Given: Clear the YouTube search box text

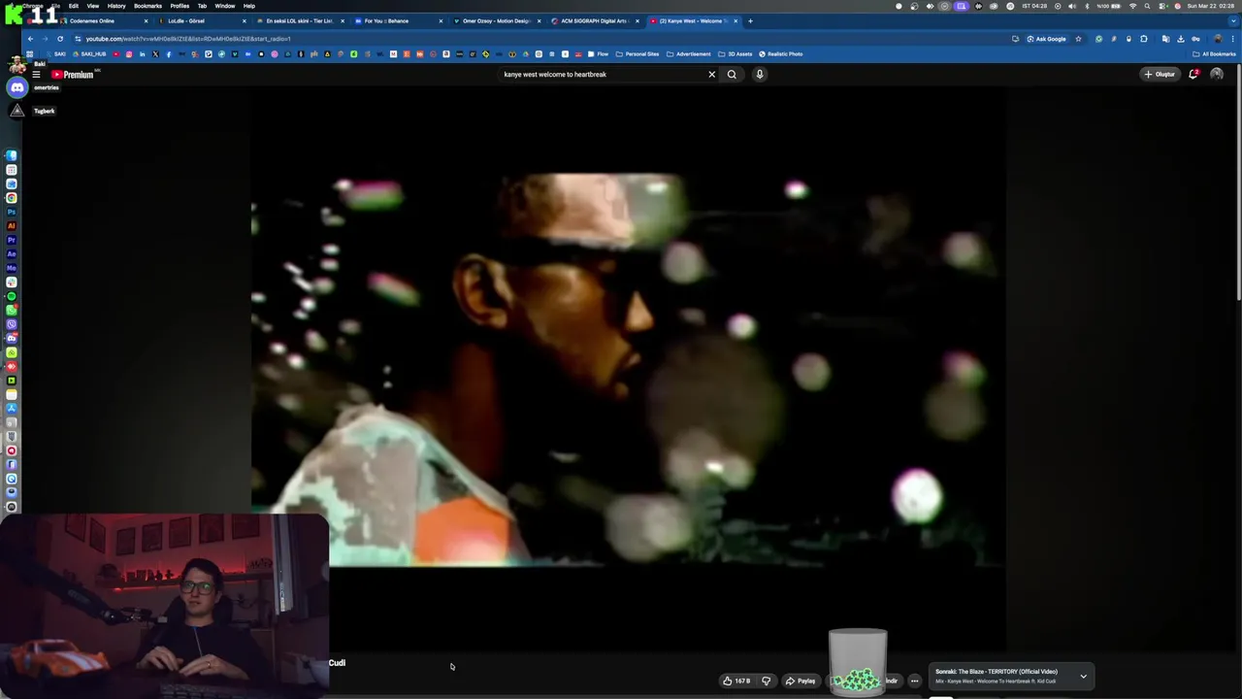Looking at the screenshot, I should 711,74.
